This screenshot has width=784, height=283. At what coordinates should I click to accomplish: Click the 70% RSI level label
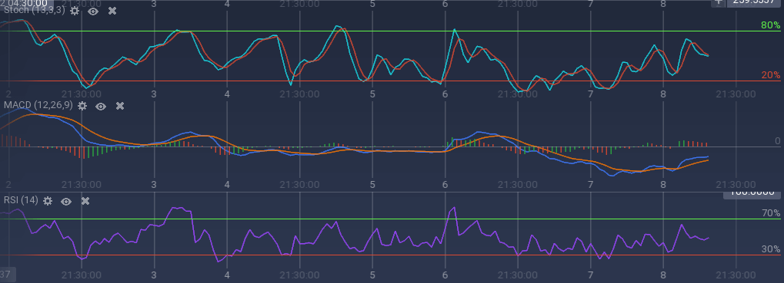[770, 213]
